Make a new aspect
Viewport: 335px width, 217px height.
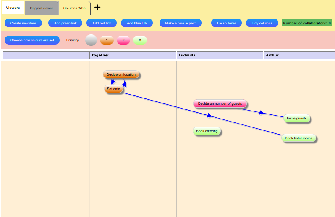(181, 23)
